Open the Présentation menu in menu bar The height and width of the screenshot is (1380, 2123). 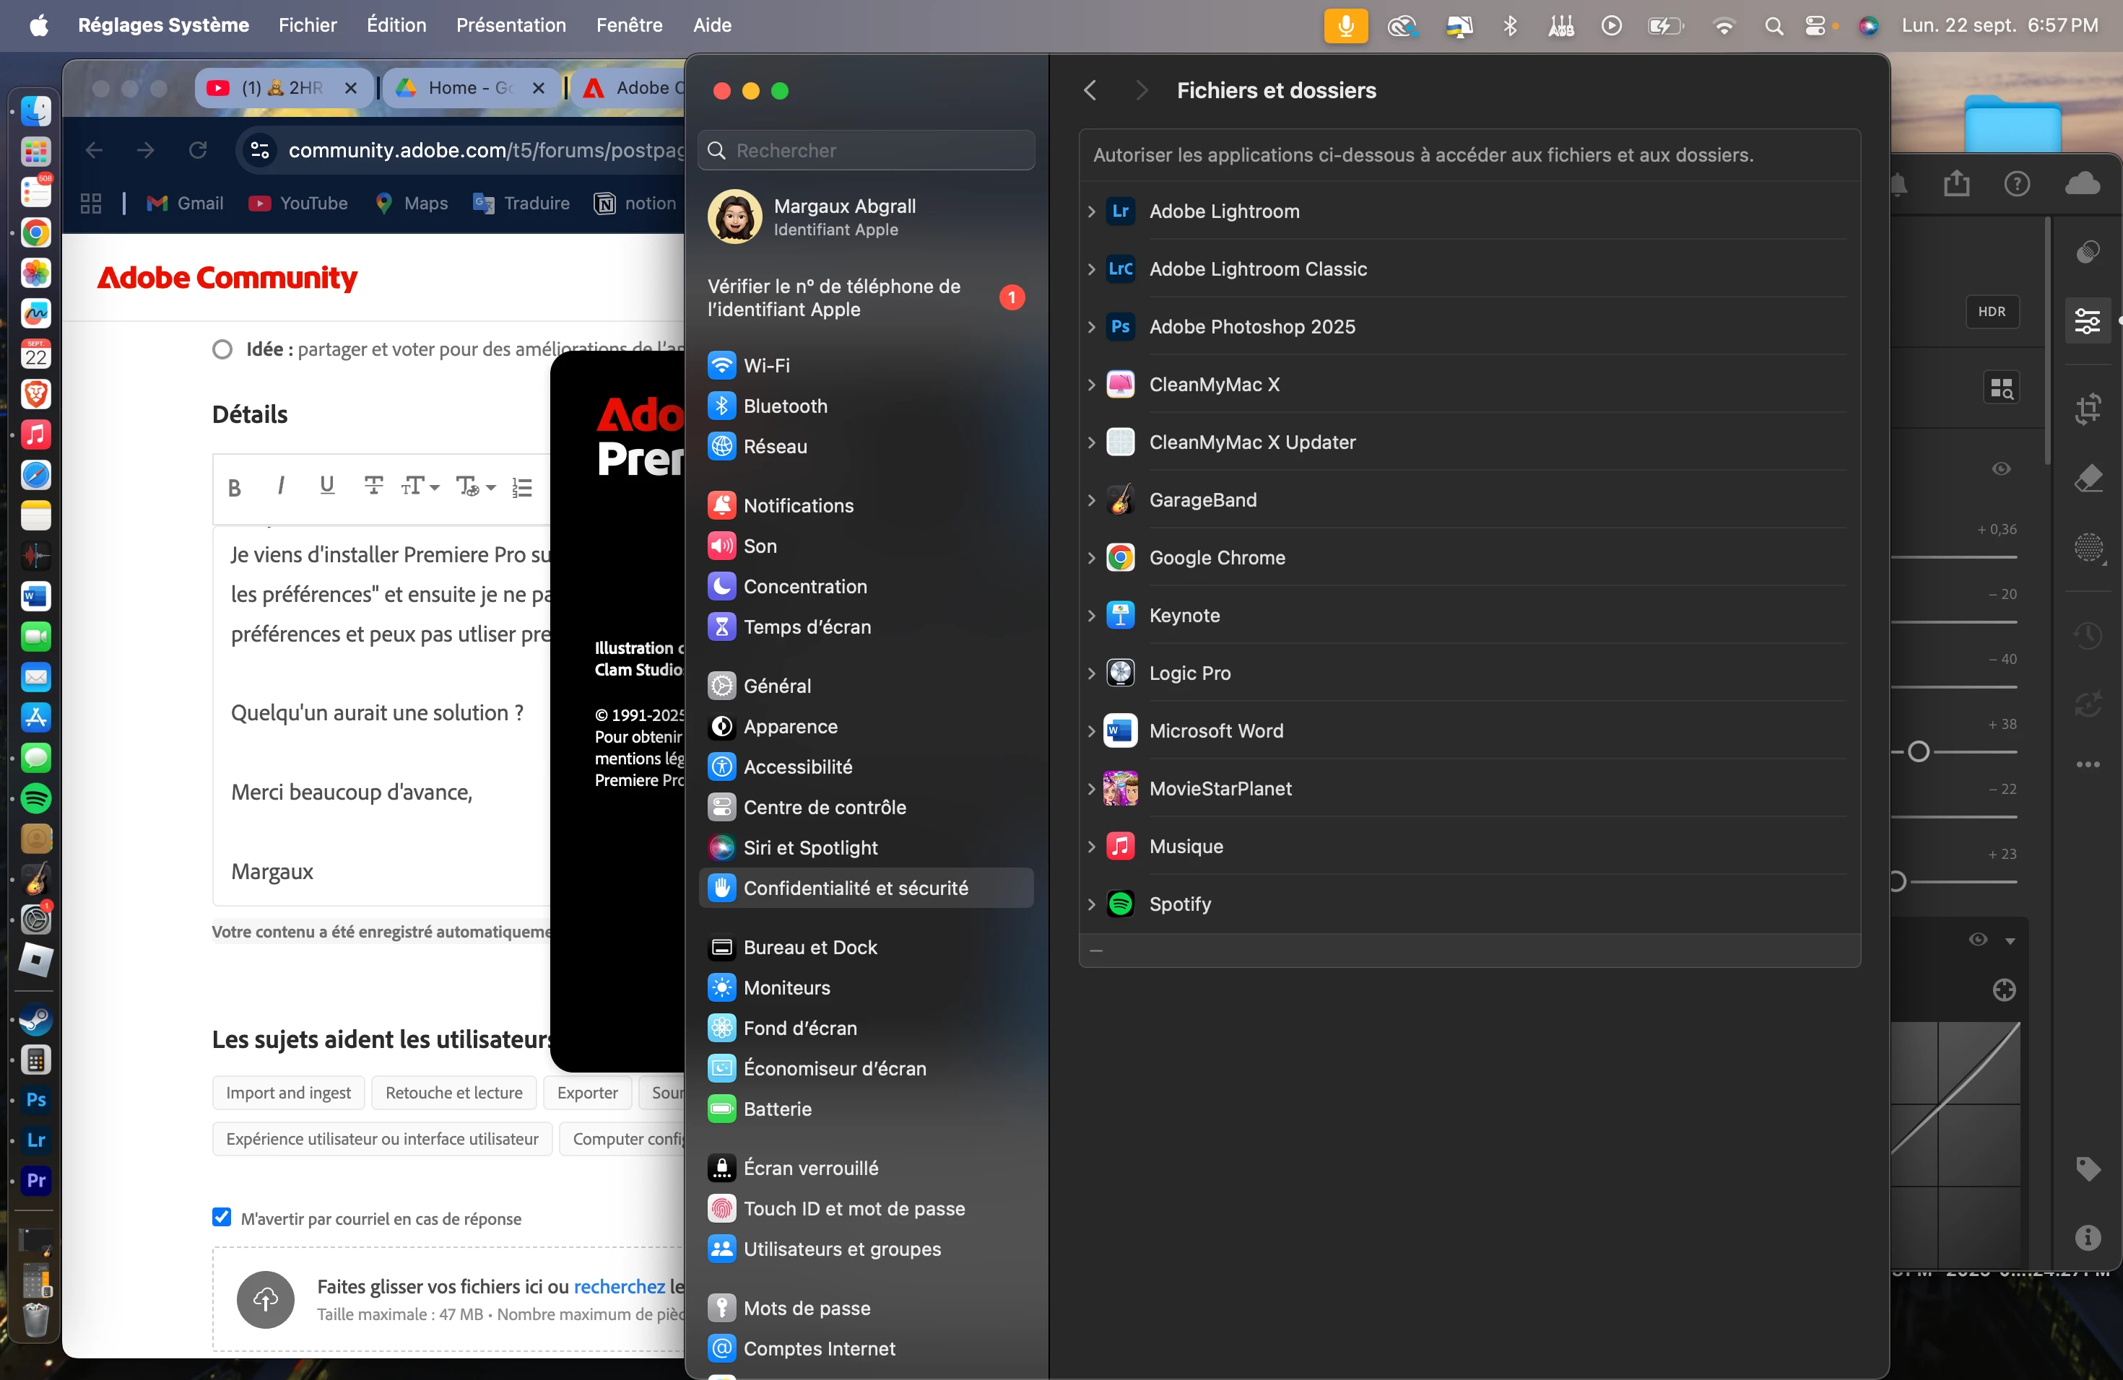click(x=511, y=25)
